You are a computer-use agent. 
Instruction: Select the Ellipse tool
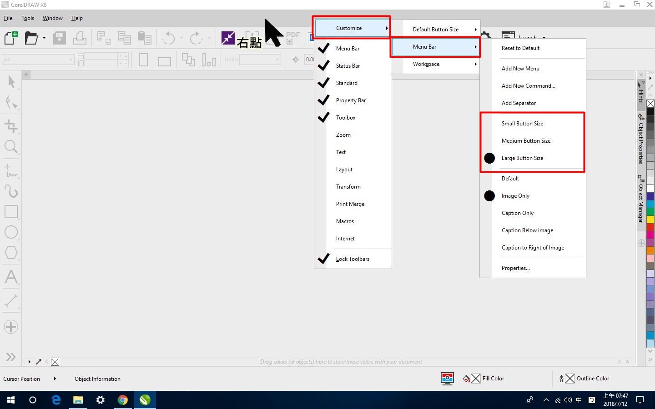coord(11,232)
